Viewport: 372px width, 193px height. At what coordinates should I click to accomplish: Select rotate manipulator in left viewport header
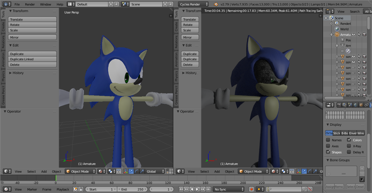click(136, 171)
